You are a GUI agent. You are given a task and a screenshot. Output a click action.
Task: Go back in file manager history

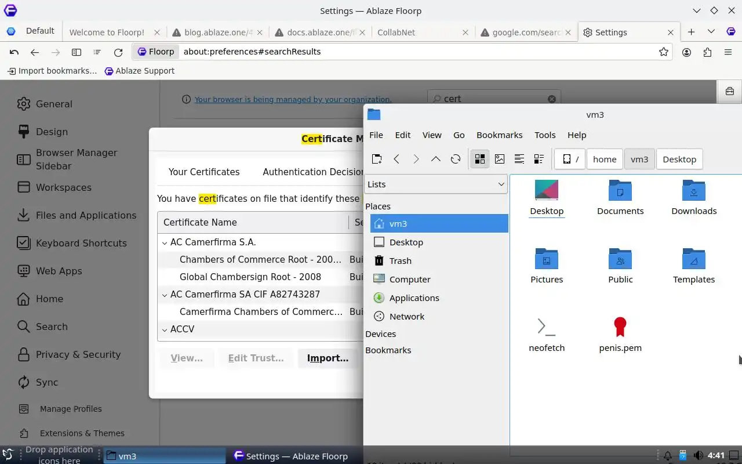point(397,159)
